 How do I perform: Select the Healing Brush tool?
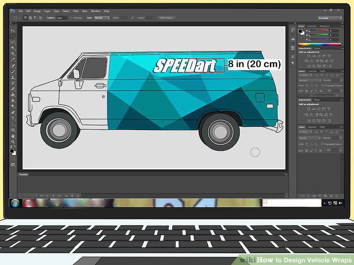[13, 66]
